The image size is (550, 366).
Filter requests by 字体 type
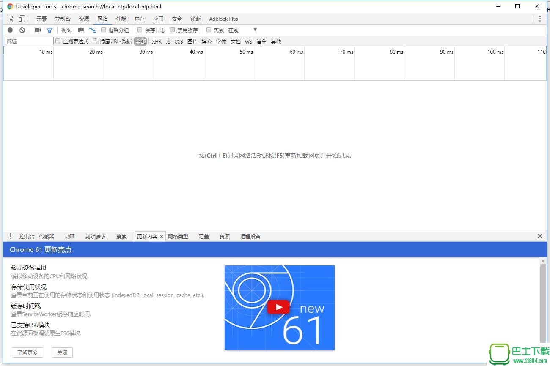click(x=221, y=41)
